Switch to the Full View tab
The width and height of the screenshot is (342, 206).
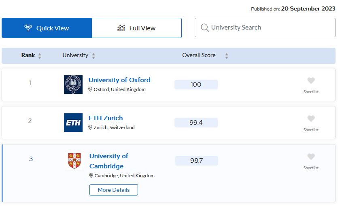[x=136, y=28]
